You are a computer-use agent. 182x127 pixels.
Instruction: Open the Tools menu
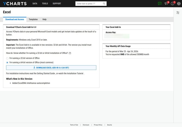tap(45, 4)
